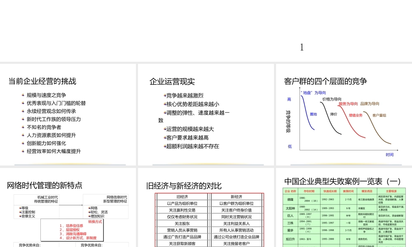Viewport: 412px width, 247px height.
Task: Select the company name 爱多
Action: [290, 230]
